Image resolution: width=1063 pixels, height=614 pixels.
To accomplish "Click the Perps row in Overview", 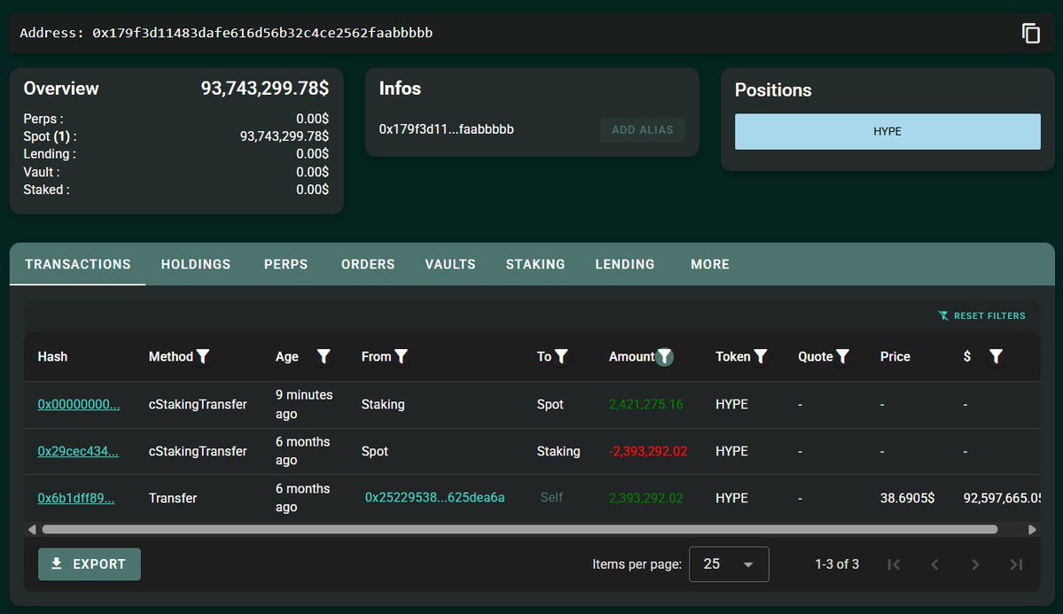I will pyautogui.click(x=176, y=119).
